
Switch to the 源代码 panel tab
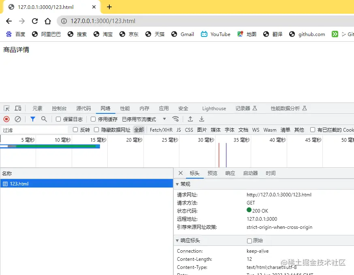(x=83, y=109)
